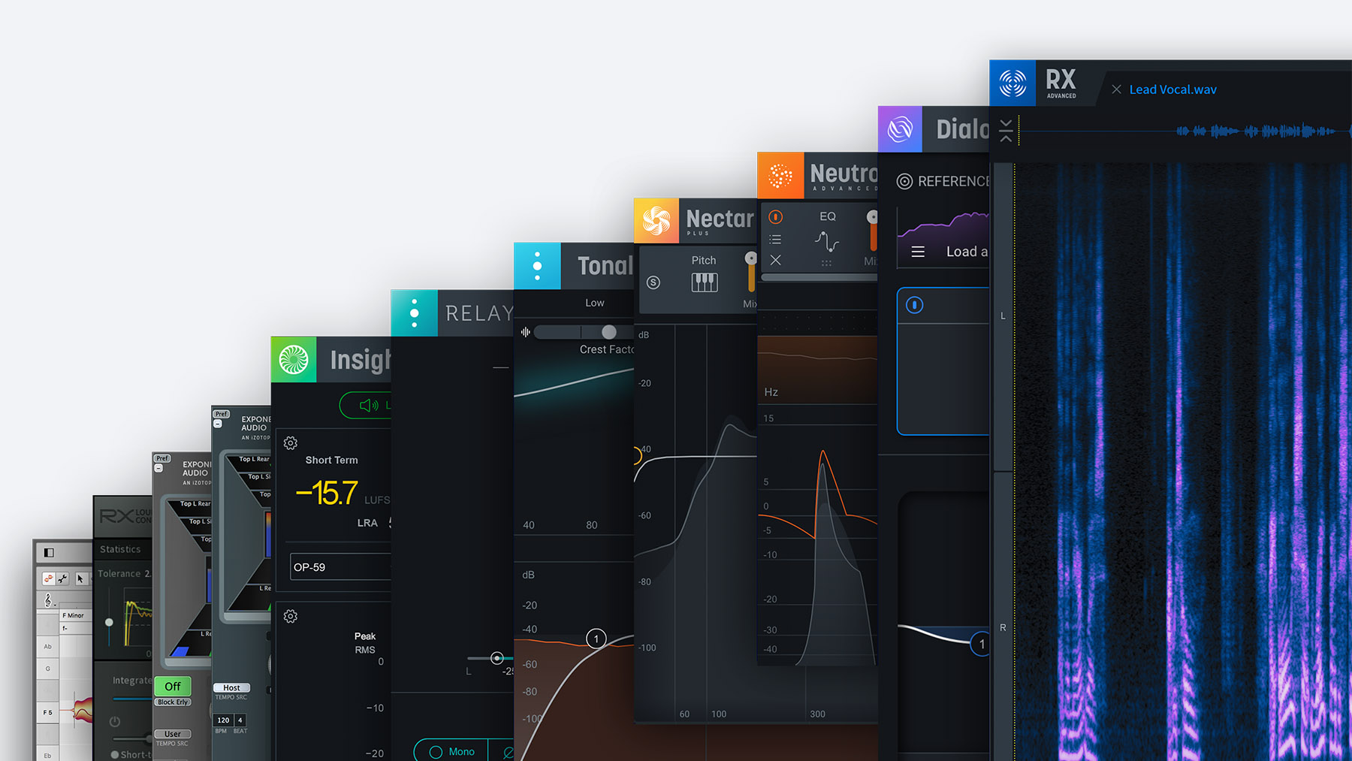Viewport: 1352px width, 761px height.
Task: Click the green speaker button in Insight
Action: [366, 406]
